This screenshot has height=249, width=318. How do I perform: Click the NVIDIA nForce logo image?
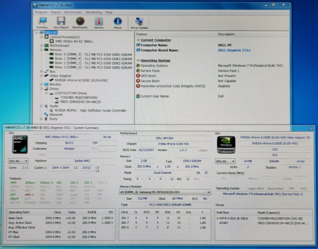pyautogui.click(x=226, y=145)
